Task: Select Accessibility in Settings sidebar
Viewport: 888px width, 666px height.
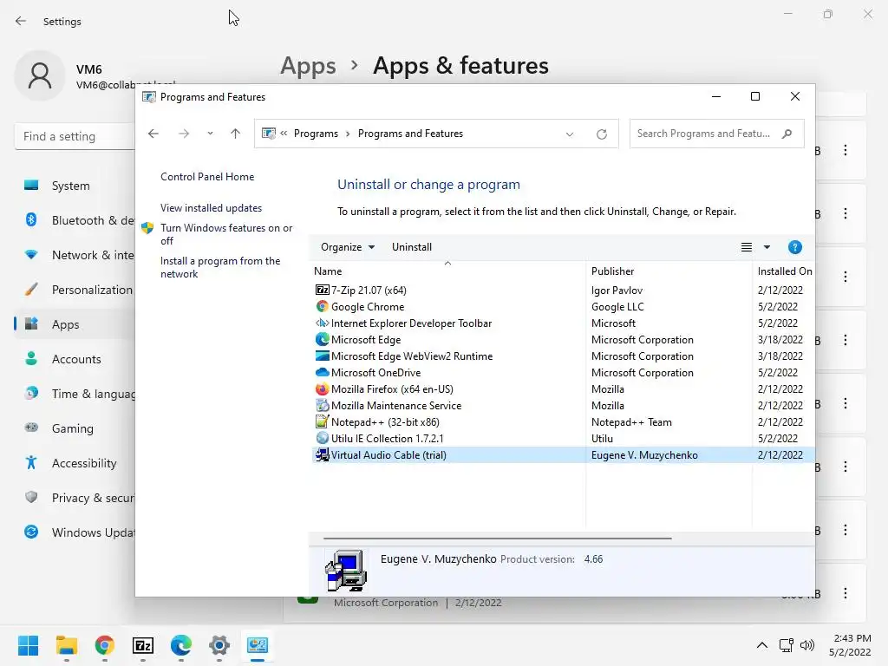Action: (75, 463)
